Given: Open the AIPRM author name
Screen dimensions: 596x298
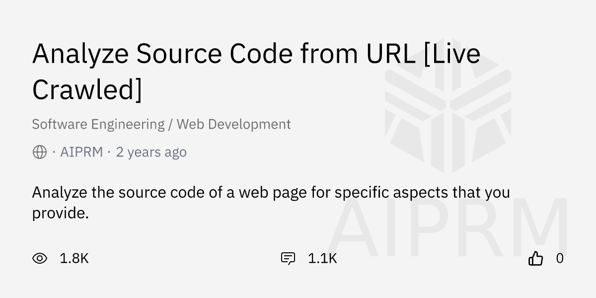Looking at the screenshot, I should (x=81, y=152).
